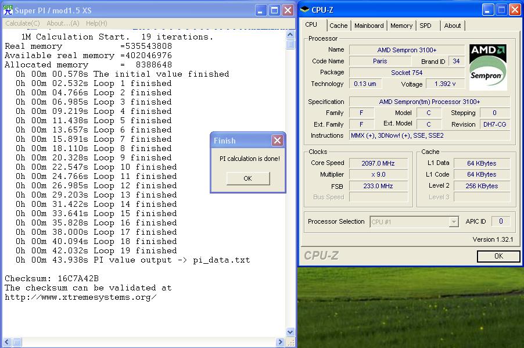Click the processor Name field 'AMD Sempron 3100+'
Viewport: 524px width, 348px height.
[407, 50]
